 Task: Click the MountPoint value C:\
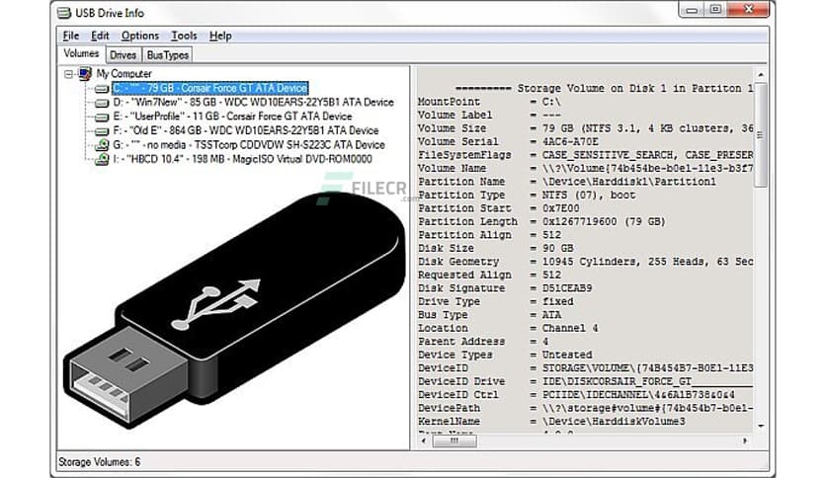tap(551, 102)
